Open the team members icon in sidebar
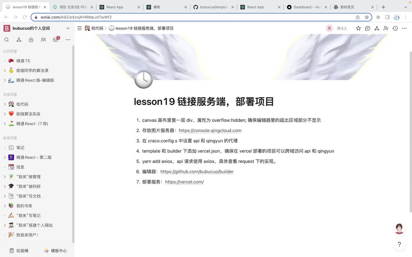Image resolution: width=412 pixels, height=257 pixels. point(43,40)
